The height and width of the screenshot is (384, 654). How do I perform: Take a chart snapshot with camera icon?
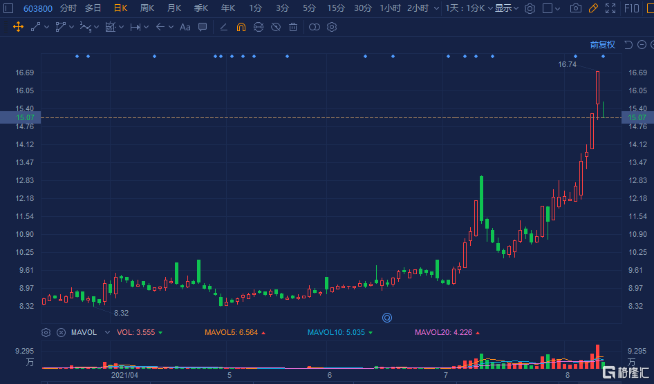[x=576, y=8]
